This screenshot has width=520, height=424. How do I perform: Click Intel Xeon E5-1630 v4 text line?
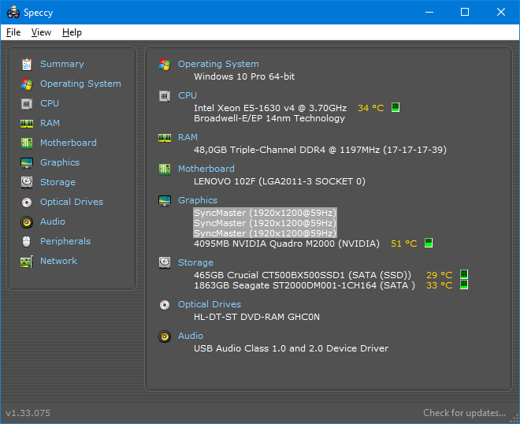tap(270, 108)
